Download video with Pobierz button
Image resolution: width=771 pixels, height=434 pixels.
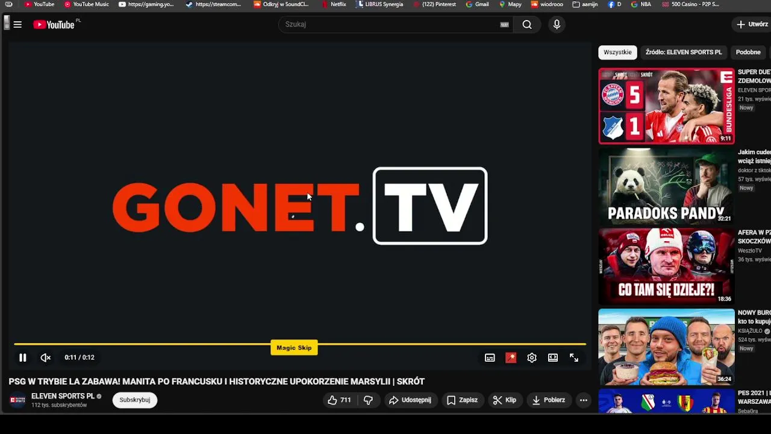pos(549,400)
